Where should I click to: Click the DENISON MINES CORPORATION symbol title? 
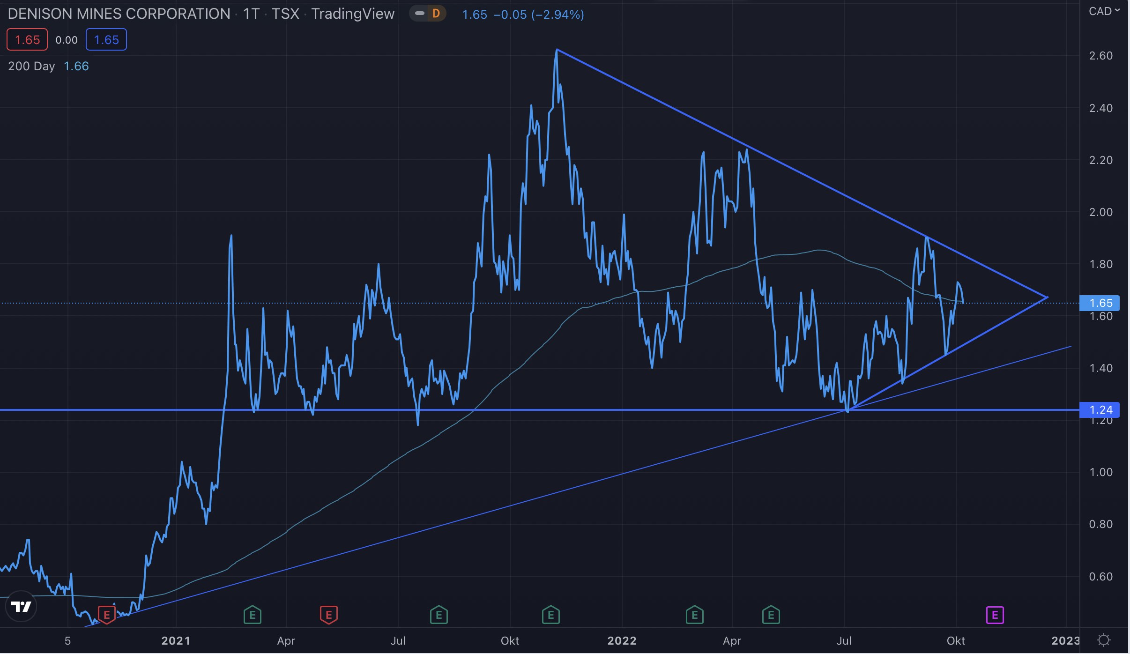(119, 14)
